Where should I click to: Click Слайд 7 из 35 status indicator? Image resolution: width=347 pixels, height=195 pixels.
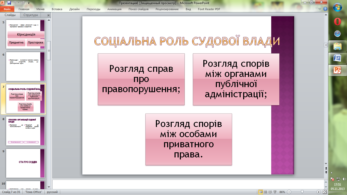[x=11, y=192]
